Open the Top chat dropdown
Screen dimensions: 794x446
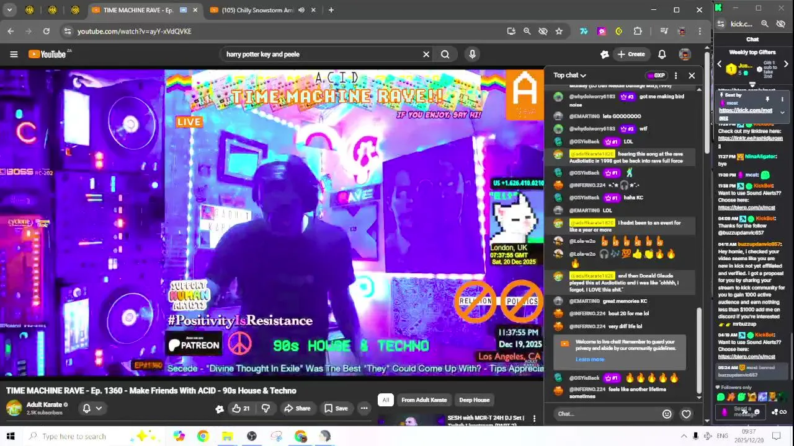tap(569, 76)
